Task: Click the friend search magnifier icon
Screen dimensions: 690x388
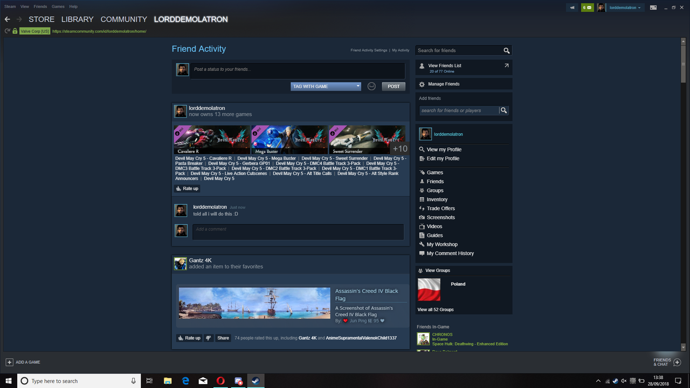Action: pyautogui.click(x=506, y=51)
